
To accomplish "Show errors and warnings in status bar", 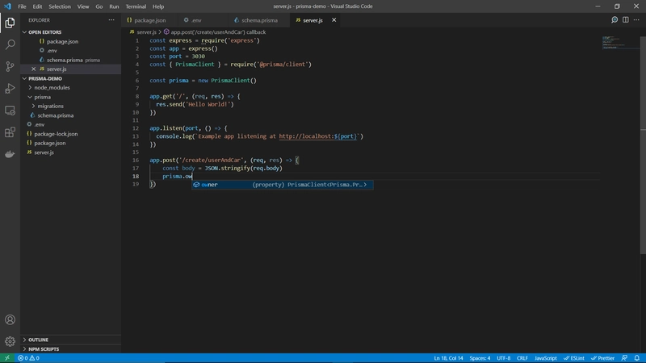I will pyautogui.click(x=28, y=358).
